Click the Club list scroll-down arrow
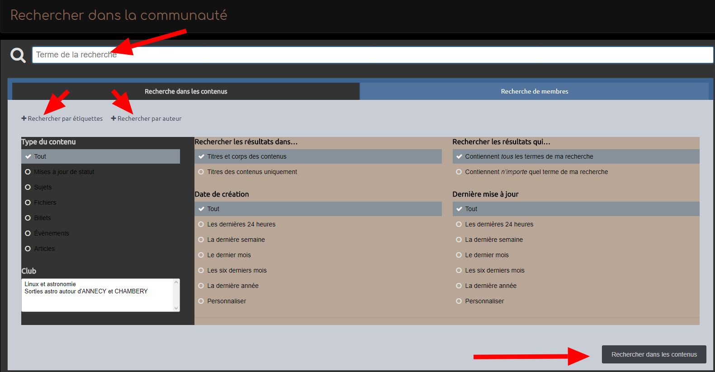 pos(176,308)
